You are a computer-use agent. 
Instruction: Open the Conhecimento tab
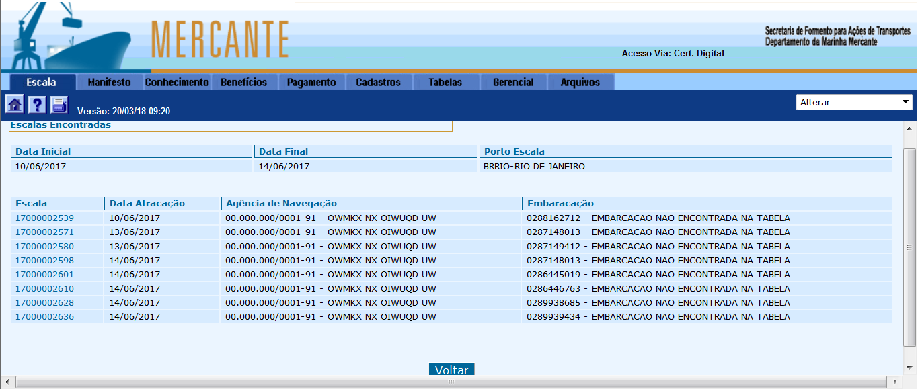pos(177,82)
